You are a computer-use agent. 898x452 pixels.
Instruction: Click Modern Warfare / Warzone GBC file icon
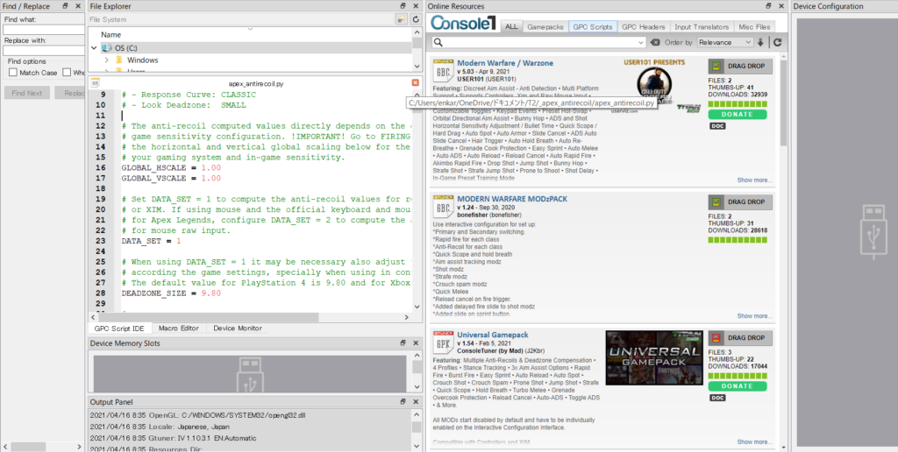tap(443, 71)
